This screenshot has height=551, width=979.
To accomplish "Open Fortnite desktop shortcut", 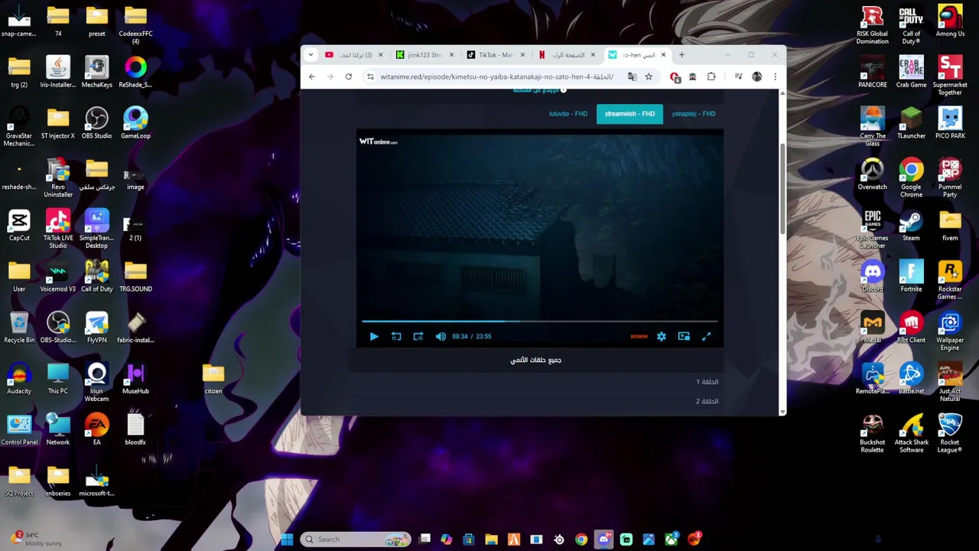I will pos(911,276).
